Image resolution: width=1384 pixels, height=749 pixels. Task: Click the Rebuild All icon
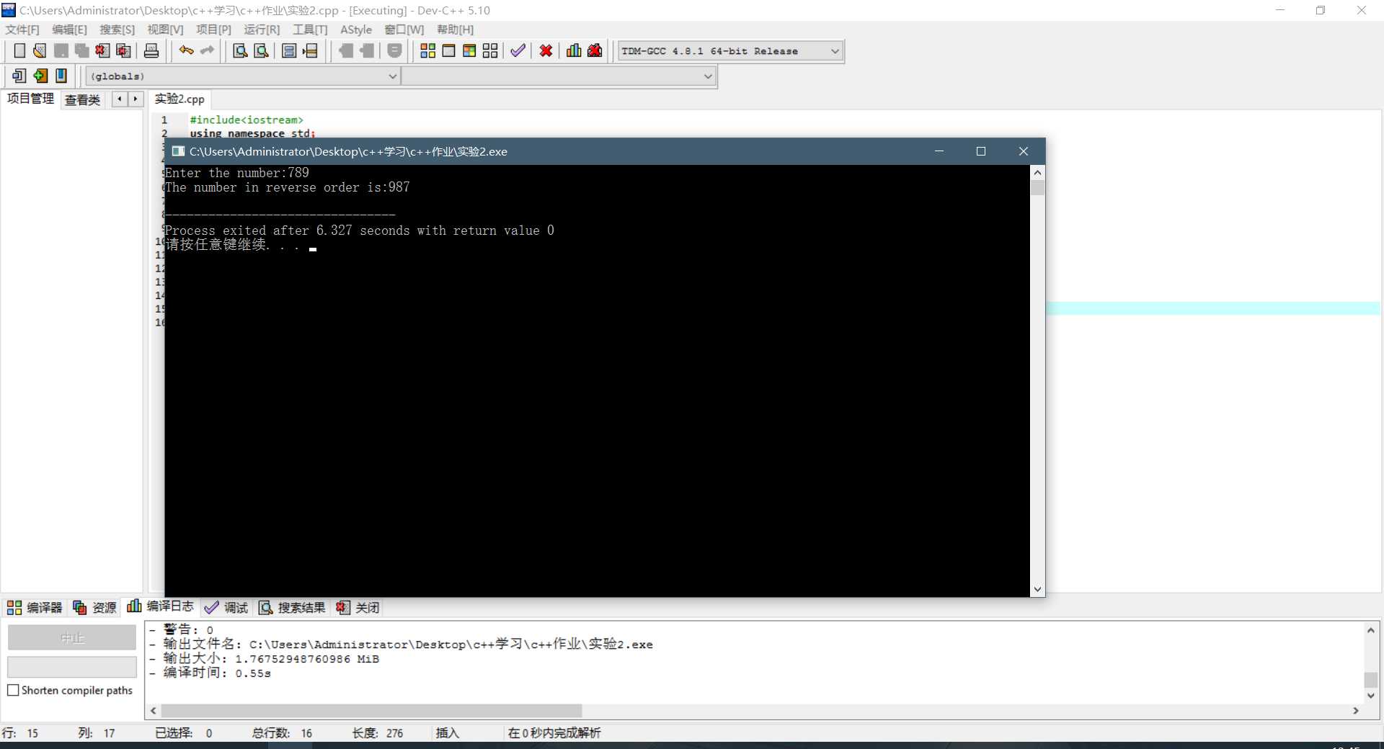490,50
